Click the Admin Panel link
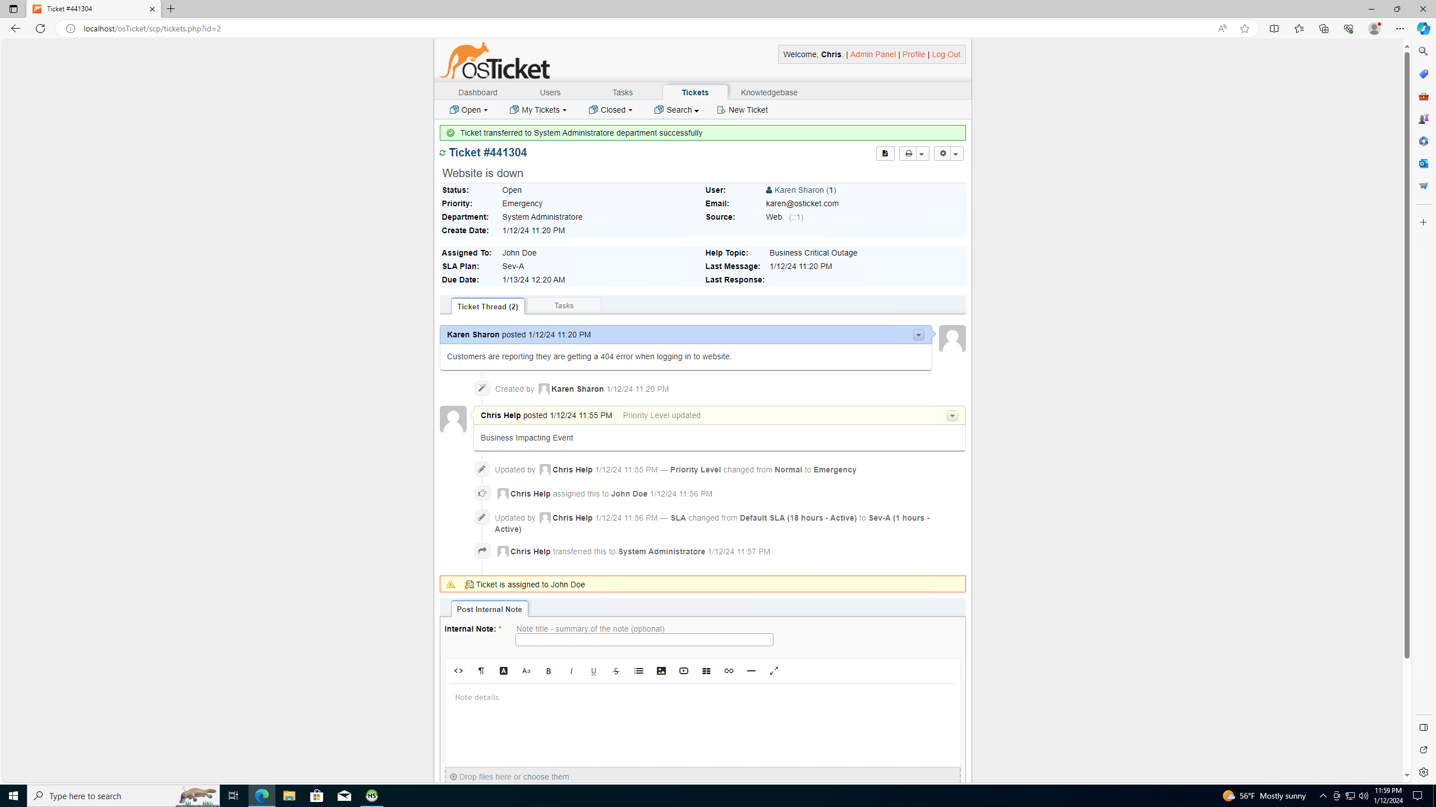The width and height of the screenshot is (1436, 807). click(872, 54)
